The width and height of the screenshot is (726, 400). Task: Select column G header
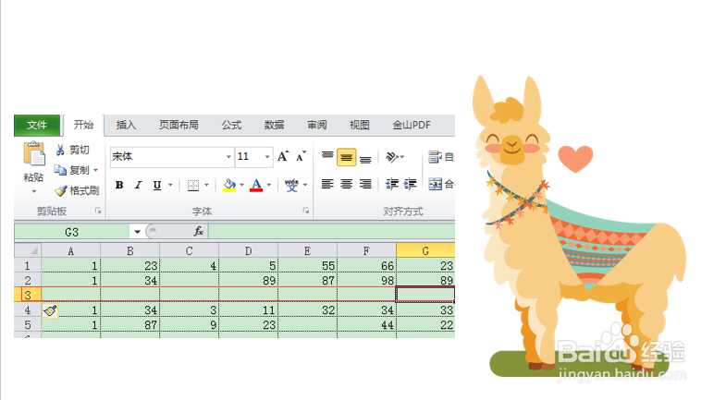click(x=425, y=250)
